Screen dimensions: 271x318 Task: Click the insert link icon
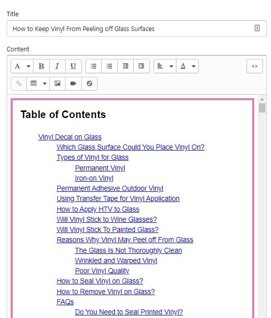(19, 83)
